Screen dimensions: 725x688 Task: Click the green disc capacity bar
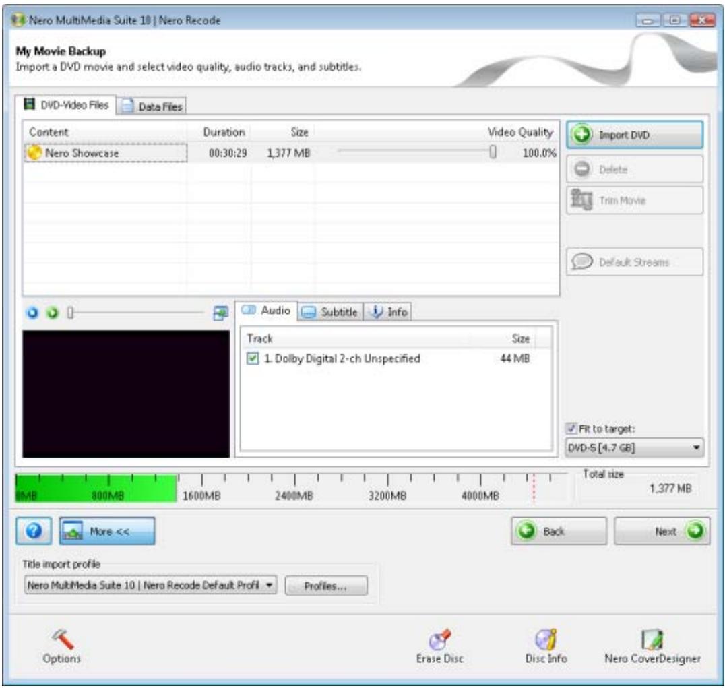(96, 489)
